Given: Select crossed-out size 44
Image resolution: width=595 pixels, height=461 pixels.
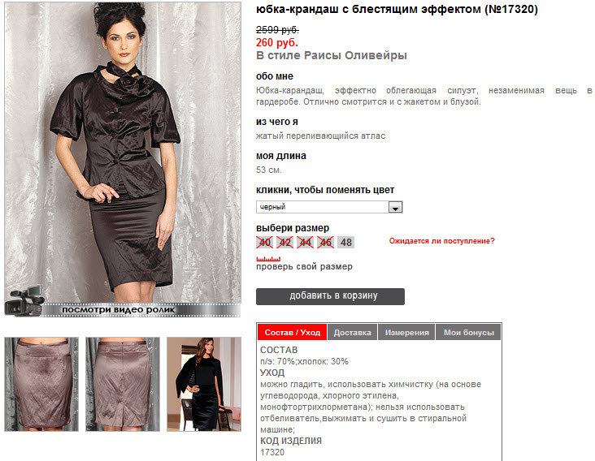Looking at the screenshot, I should click(305, 243).
